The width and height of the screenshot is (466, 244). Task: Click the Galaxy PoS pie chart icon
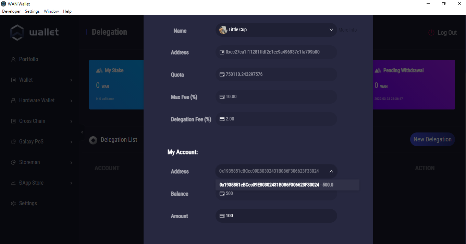point(13,142)
